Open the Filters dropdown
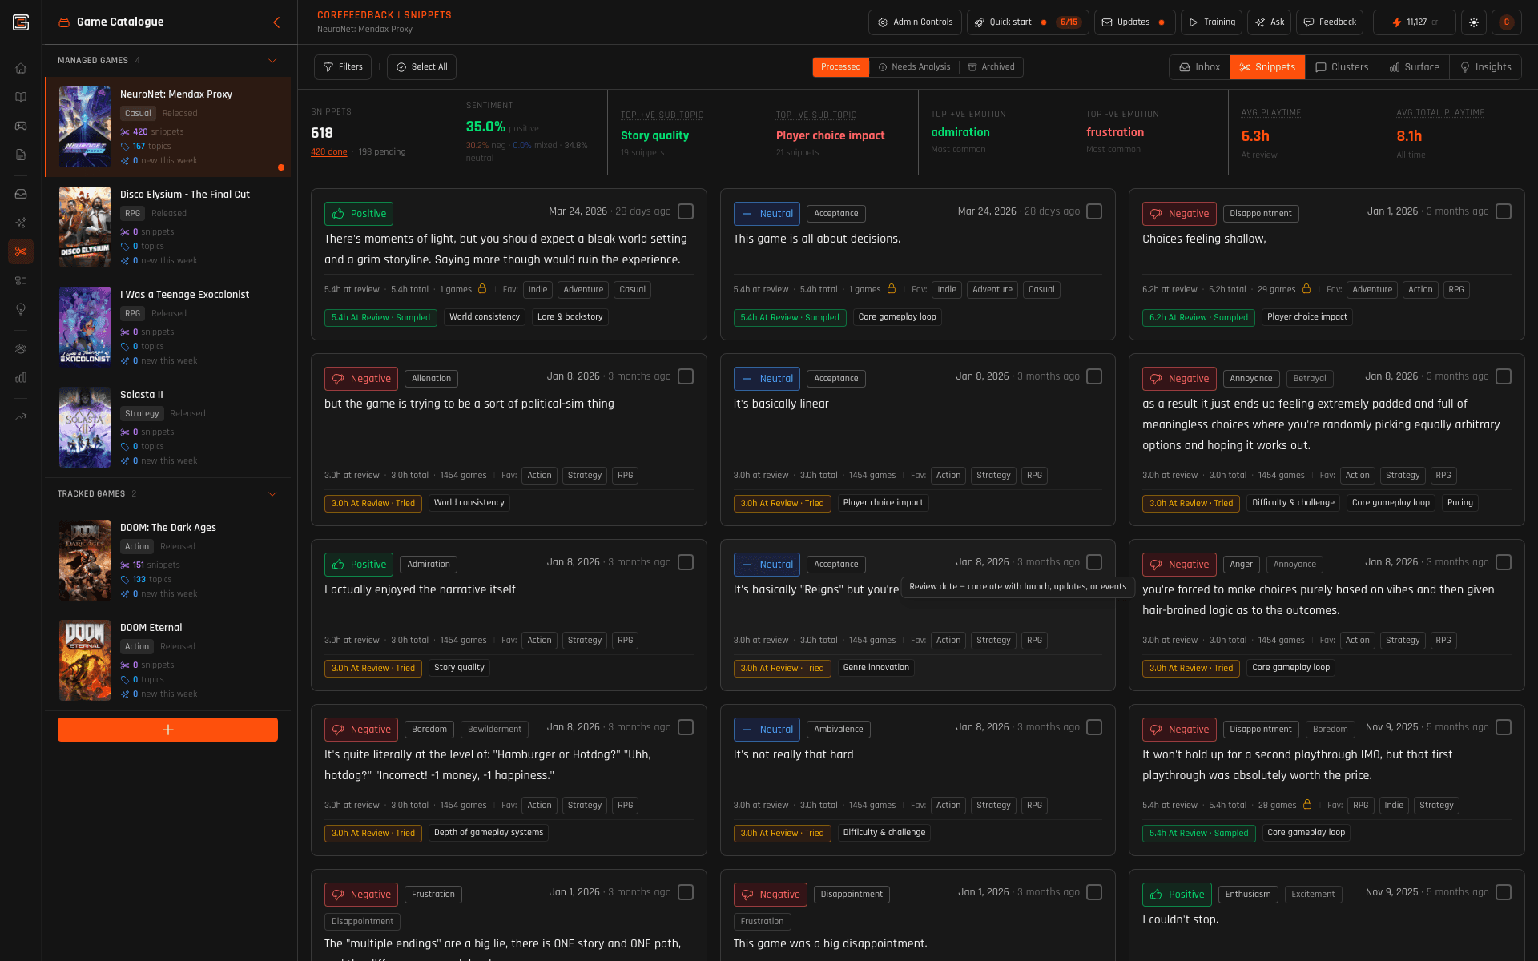Screen dimensions: 1538x961 click(x=343, y=67)
